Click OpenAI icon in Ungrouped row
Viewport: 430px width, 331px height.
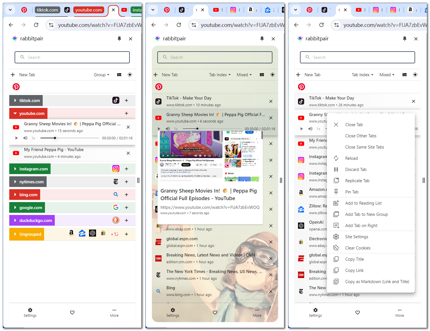coord(93,233)
